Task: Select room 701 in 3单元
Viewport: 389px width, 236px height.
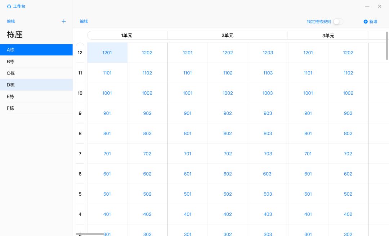Action: point(308,154)
